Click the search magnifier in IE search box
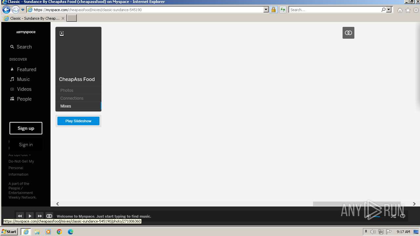 (383, 10)
